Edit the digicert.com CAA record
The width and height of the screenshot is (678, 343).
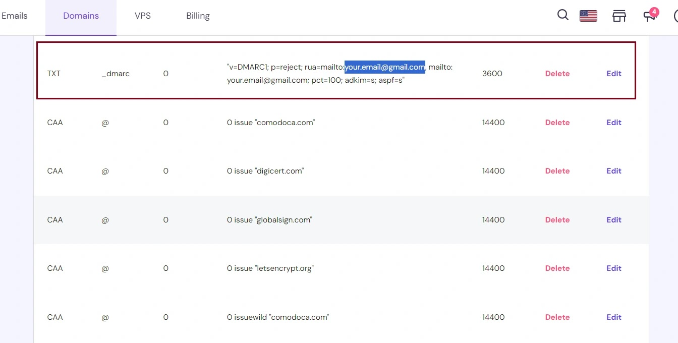[613, 171]
